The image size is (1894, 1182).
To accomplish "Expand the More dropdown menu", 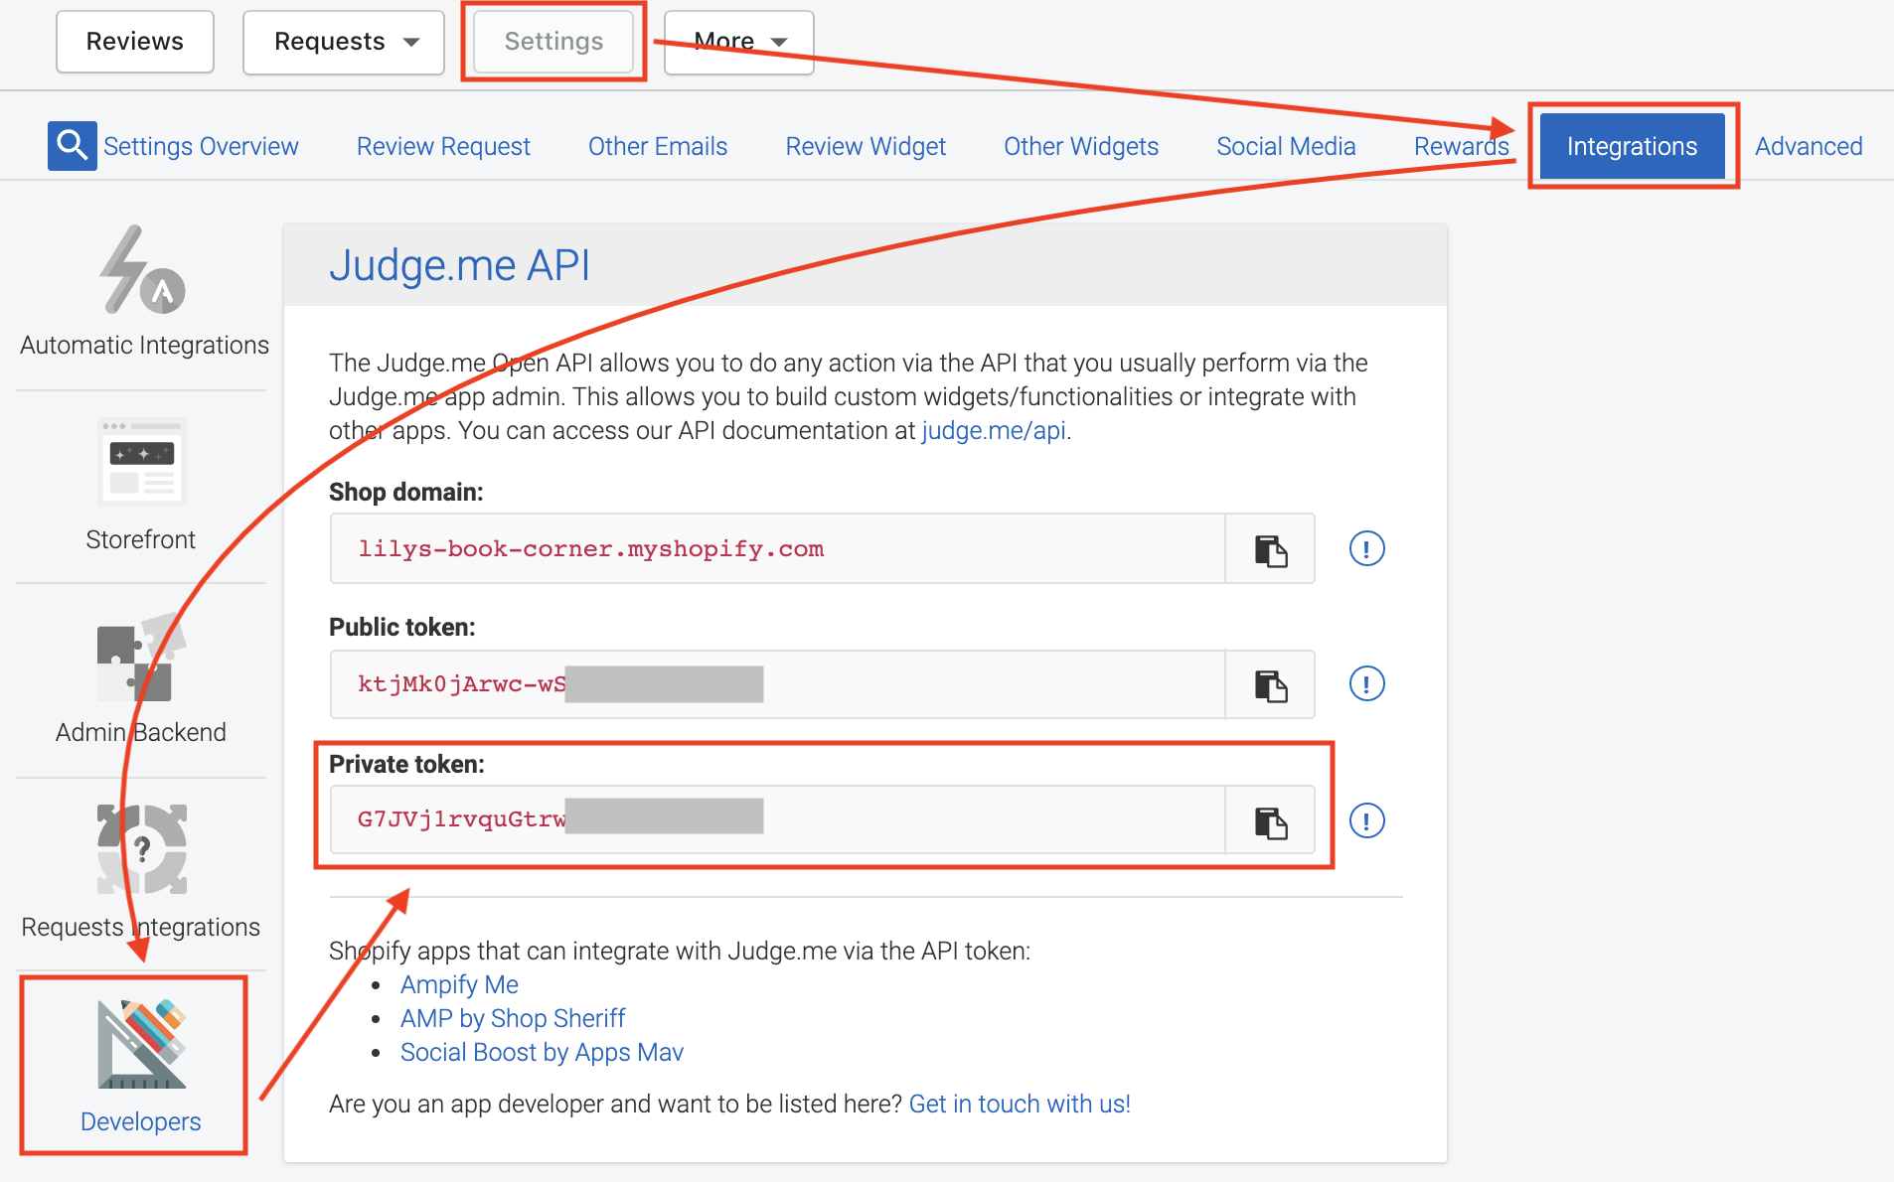I will pyautogui.click(x=739, y=42).
